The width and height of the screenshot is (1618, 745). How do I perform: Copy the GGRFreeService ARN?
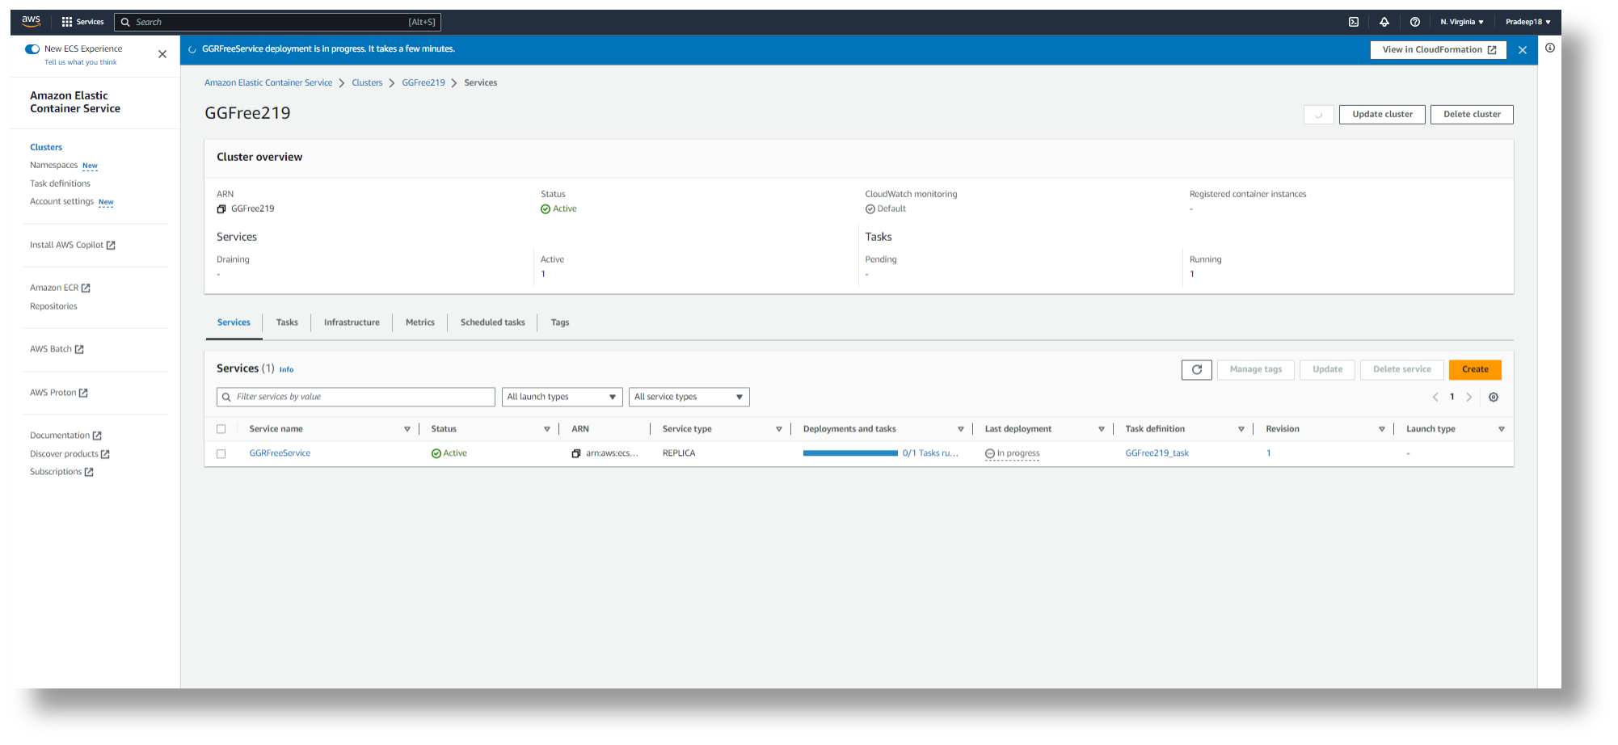tap(576, 454)
